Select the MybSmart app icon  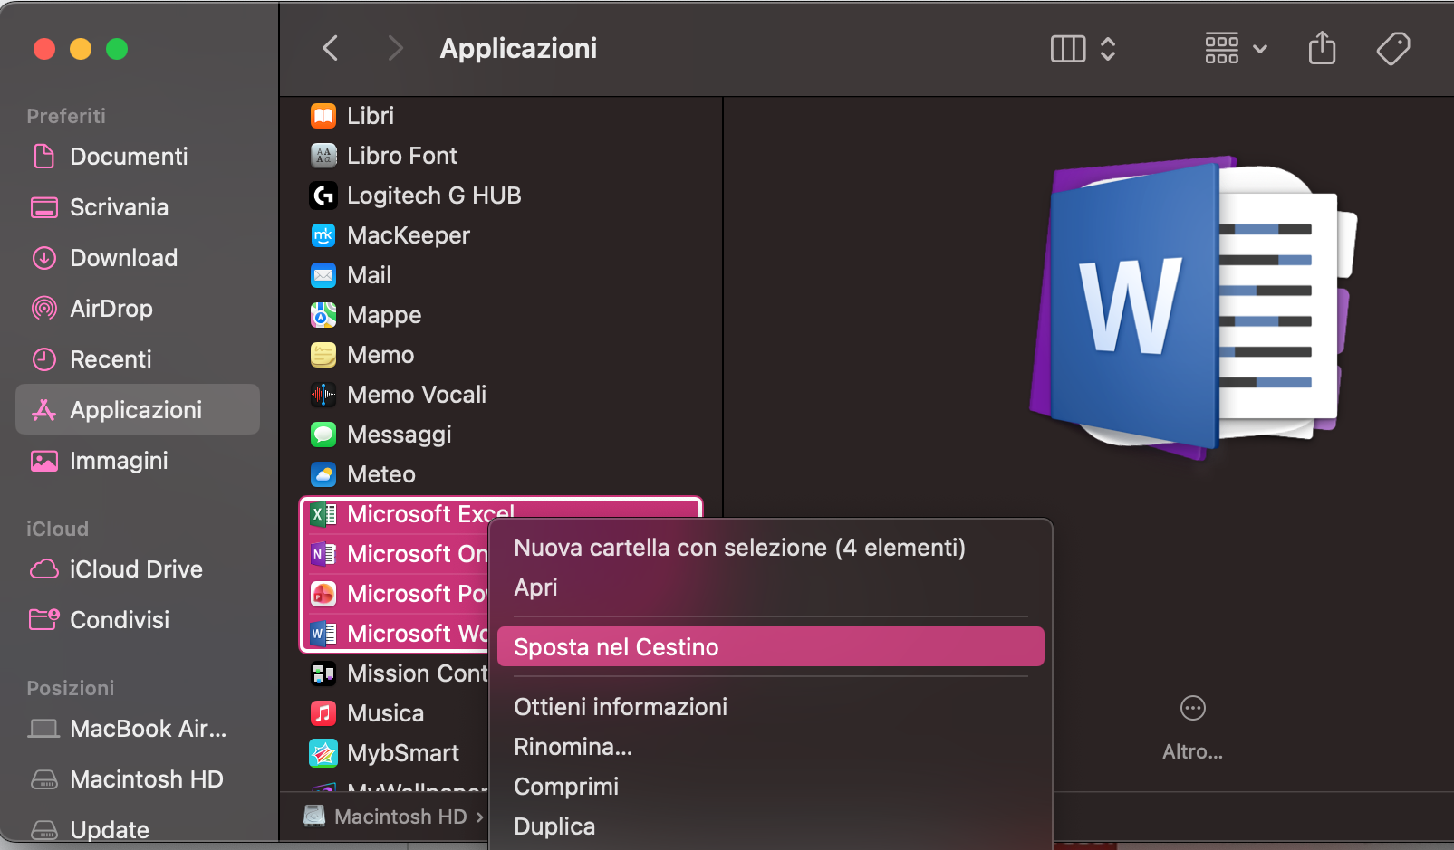323,753
